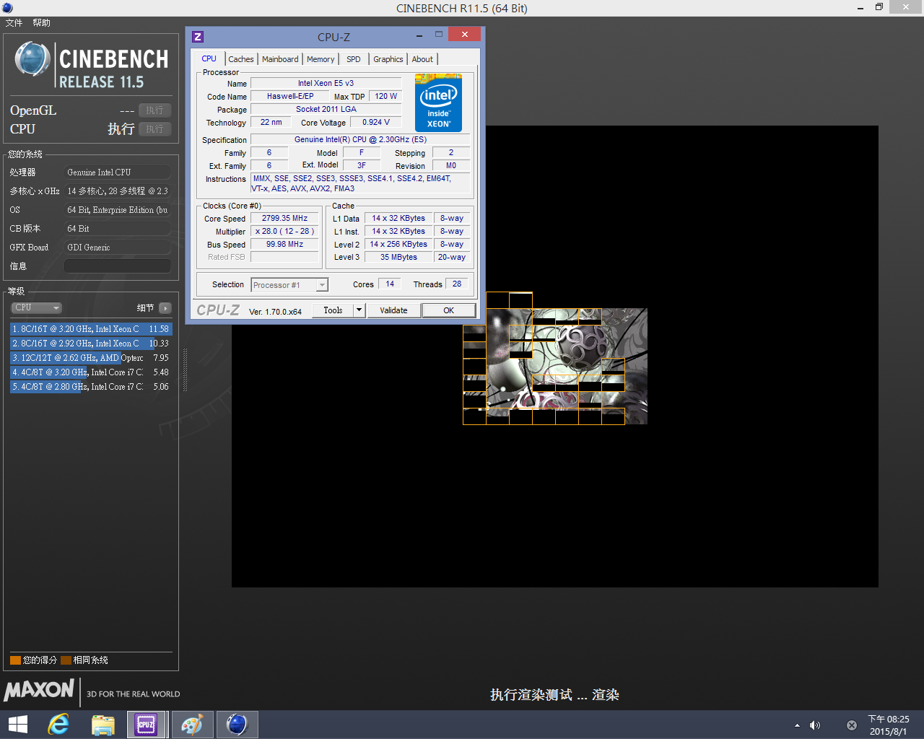Click the rendering preview image

(x=554, y=357)
